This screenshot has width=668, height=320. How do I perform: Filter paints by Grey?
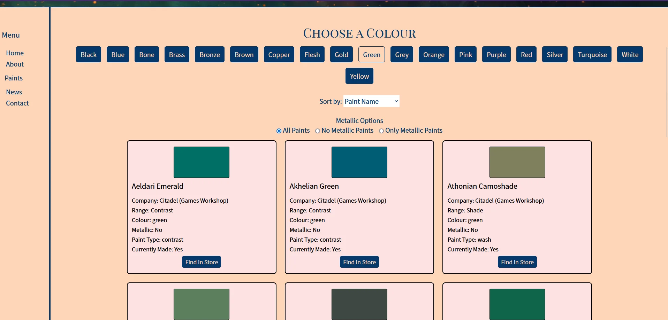point(402,54)
